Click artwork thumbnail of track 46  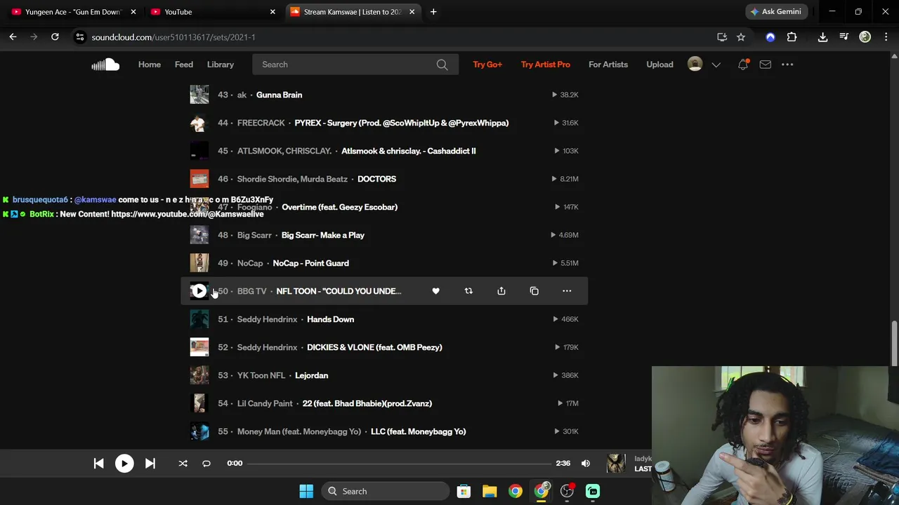pyautogui.click(x=199, y=179)
